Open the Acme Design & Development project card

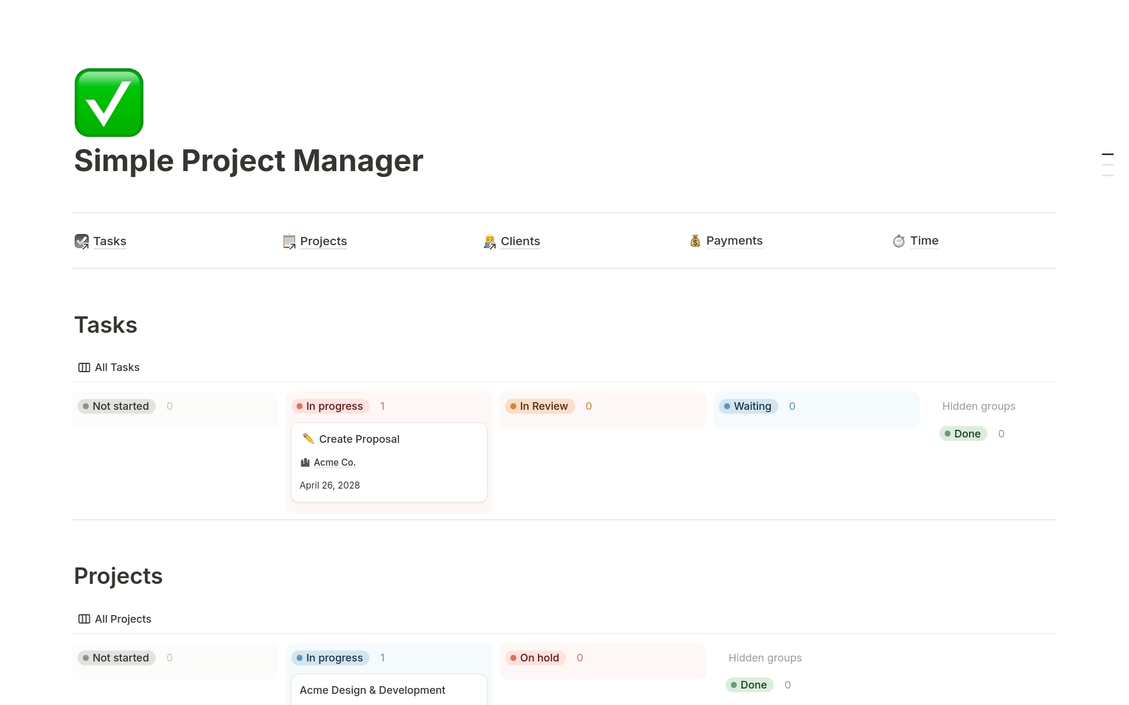coord(372,690)
